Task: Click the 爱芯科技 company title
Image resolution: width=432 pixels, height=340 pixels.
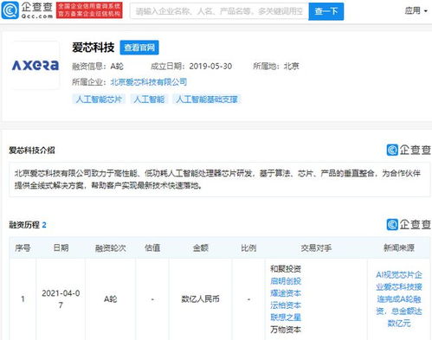Action: (93, 48)
